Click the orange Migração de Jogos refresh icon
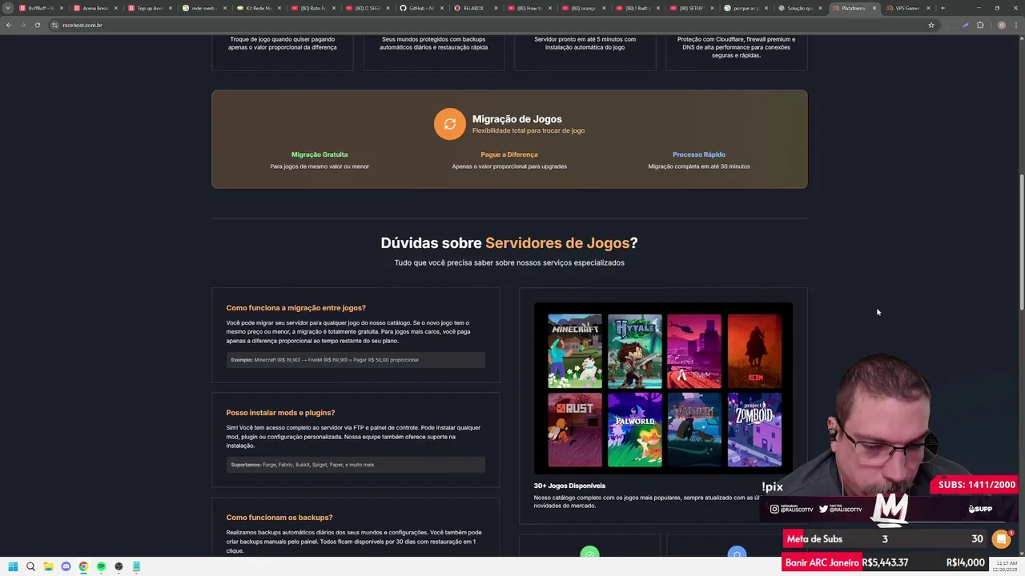The width and height of the screenshot is (1025, 576). tap(449, 124)
